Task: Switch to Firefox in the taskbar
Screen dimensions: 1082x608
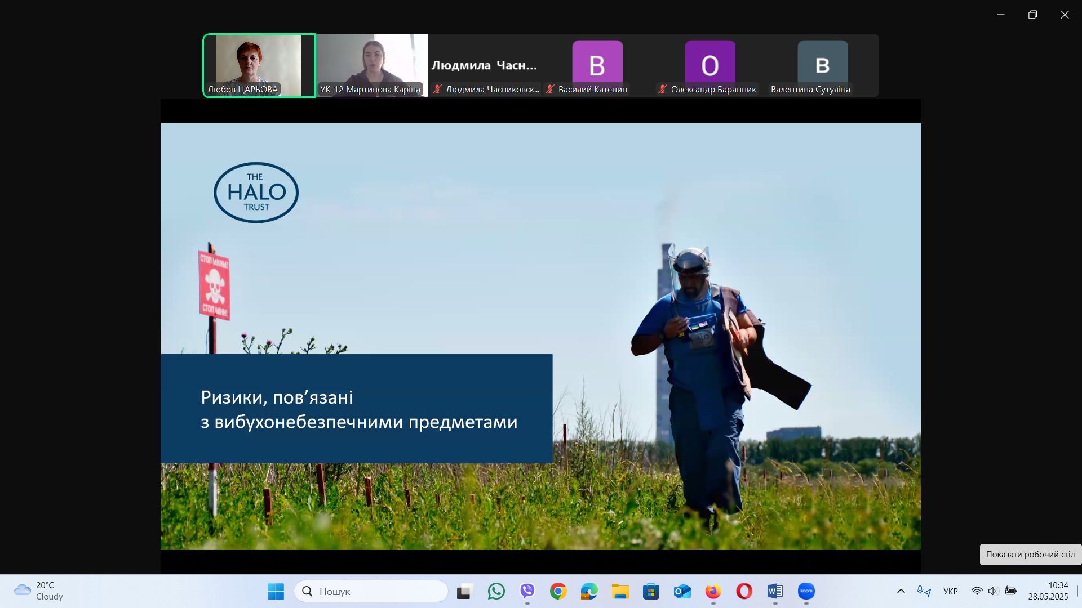Action: [713, 591]
